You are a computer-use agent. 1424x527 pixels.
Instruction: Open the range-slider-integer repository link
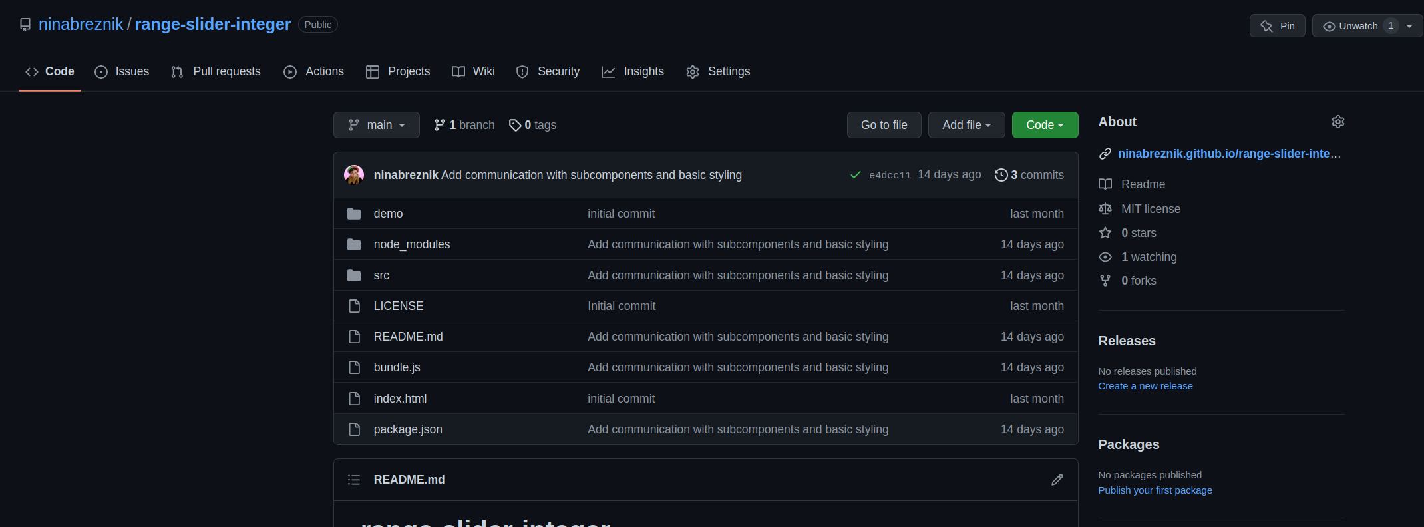(213, 25)
